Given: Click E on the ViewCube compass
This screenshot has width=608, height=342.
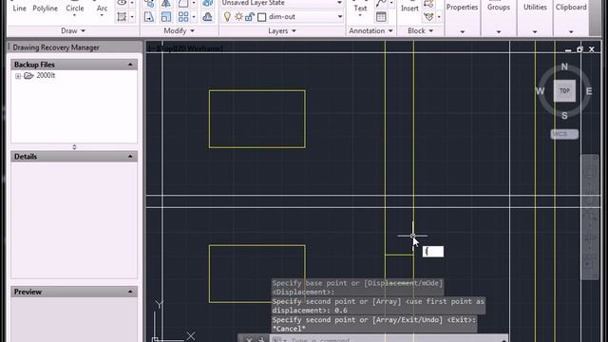Looking at the screenshot, I should pos(589,91).
